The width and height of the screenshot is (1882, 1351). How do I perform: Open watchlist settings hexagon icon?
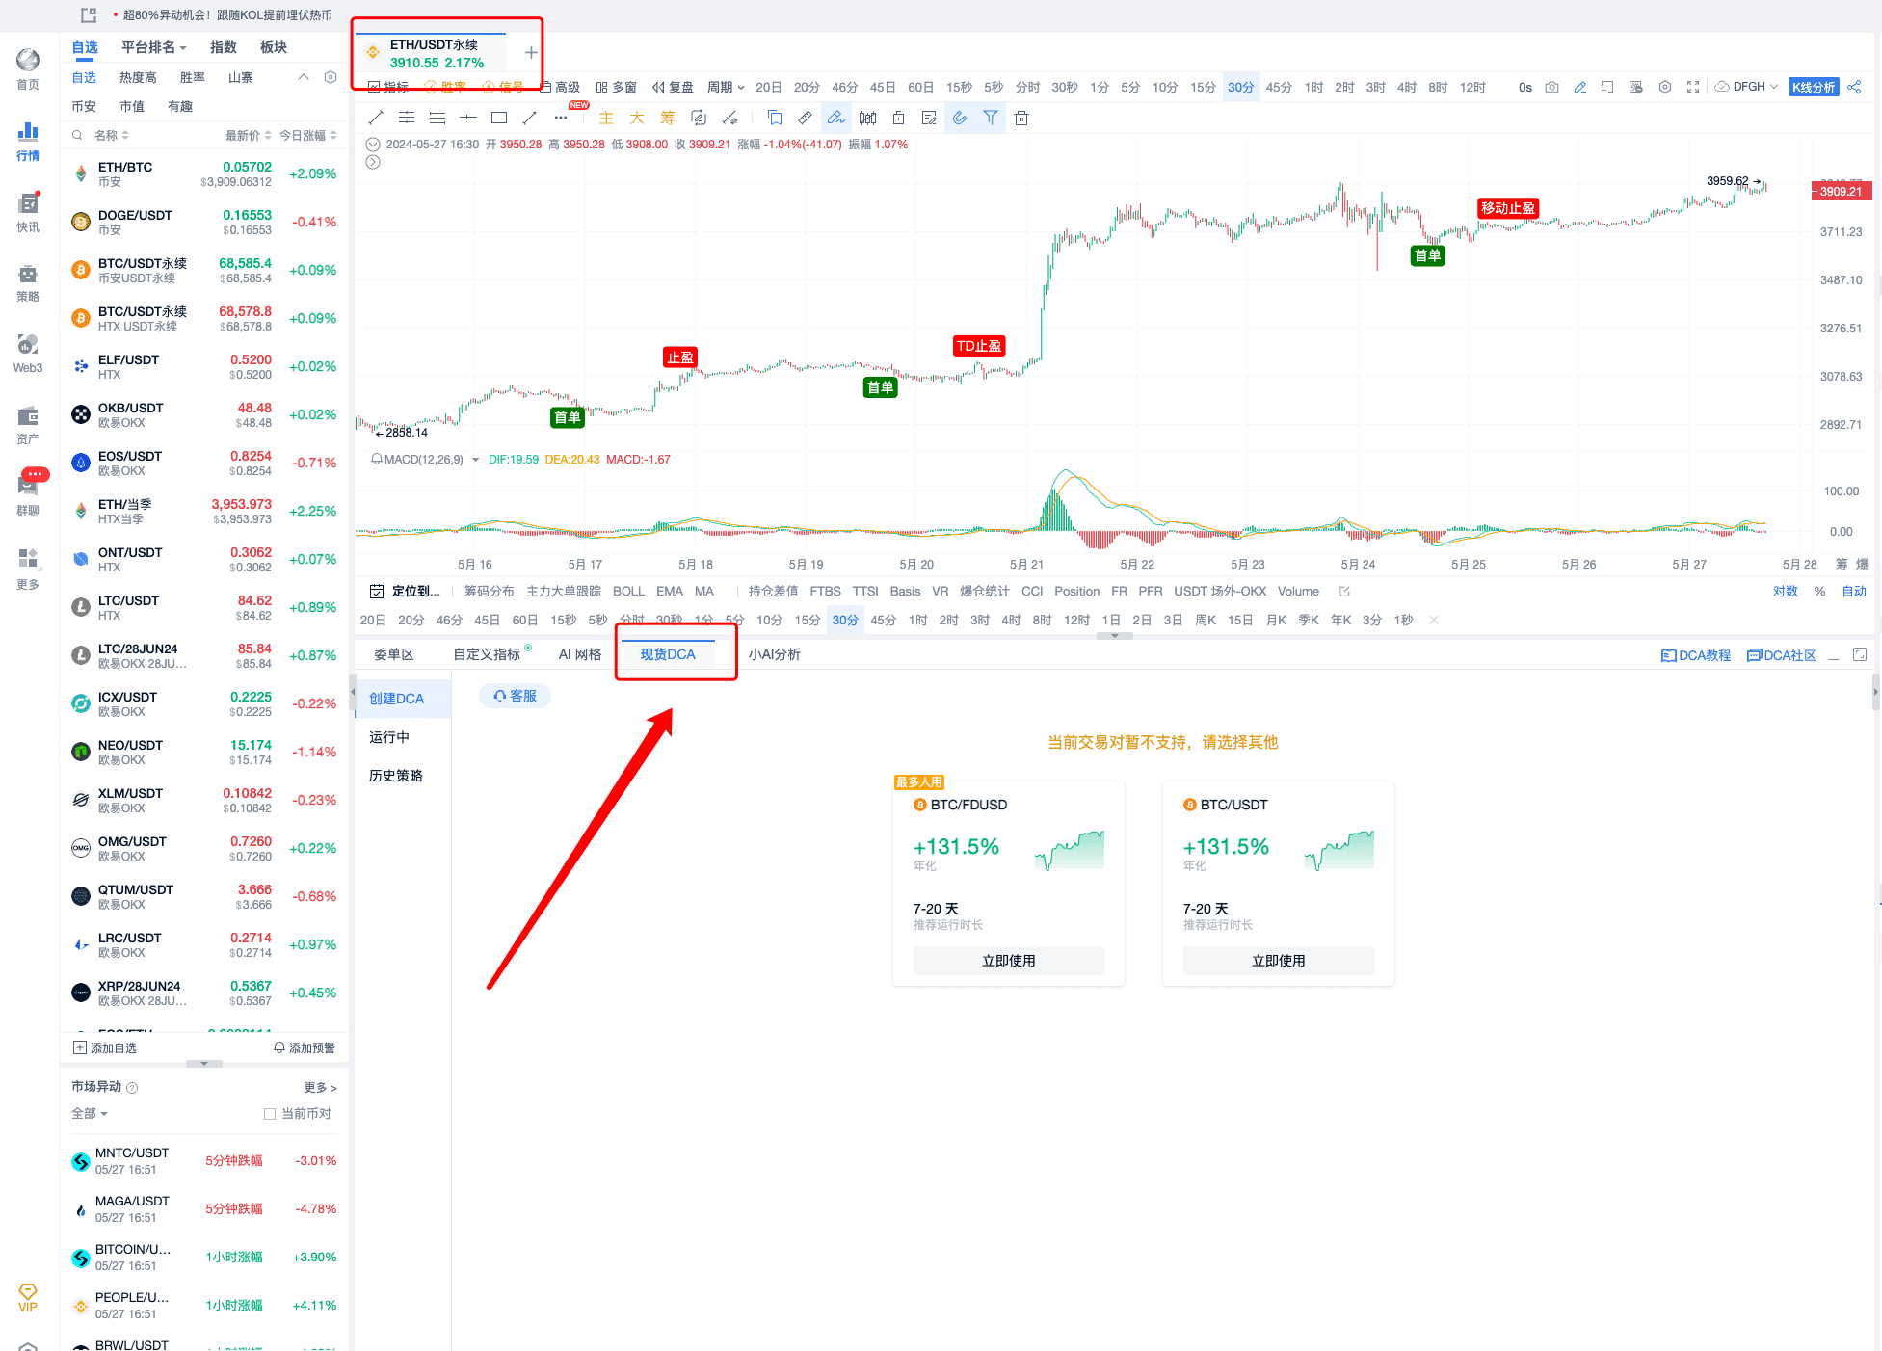pos(331,77)
